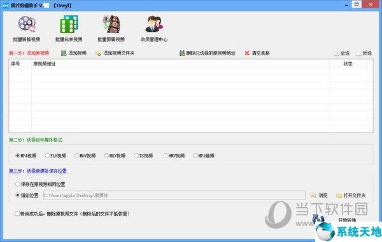
Task: Minimize the application window
Action: click(x=346, y=4)
